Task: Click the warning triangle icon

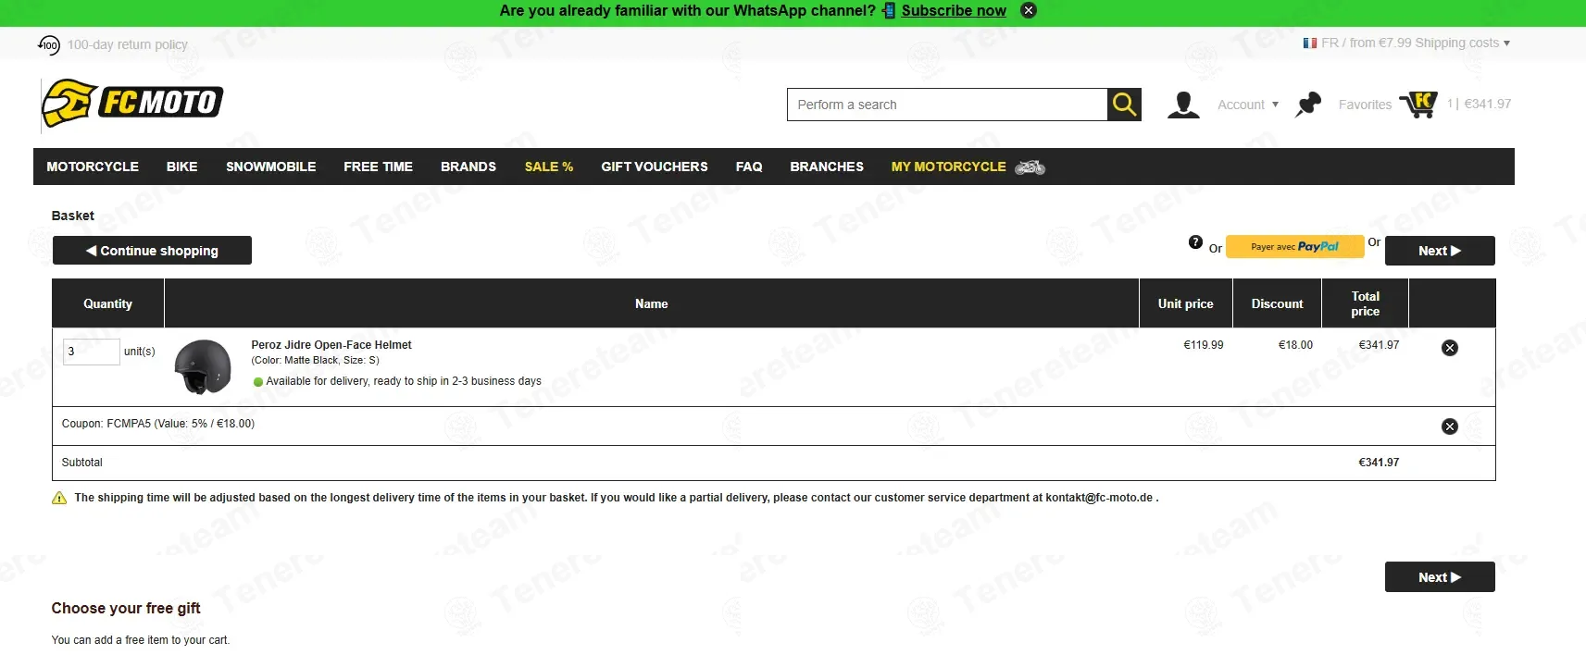Action: point(59,498)
